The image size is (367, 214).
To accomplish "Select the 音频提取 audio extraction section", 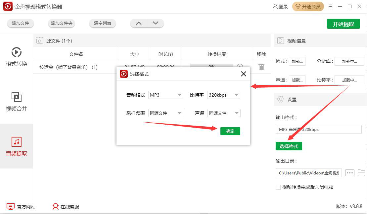I will click(17, 146).
